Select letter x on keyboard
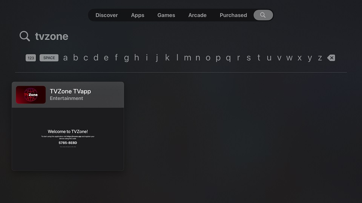Image resolution: width=362 pixels, height=203 pixels. point(299,58)
